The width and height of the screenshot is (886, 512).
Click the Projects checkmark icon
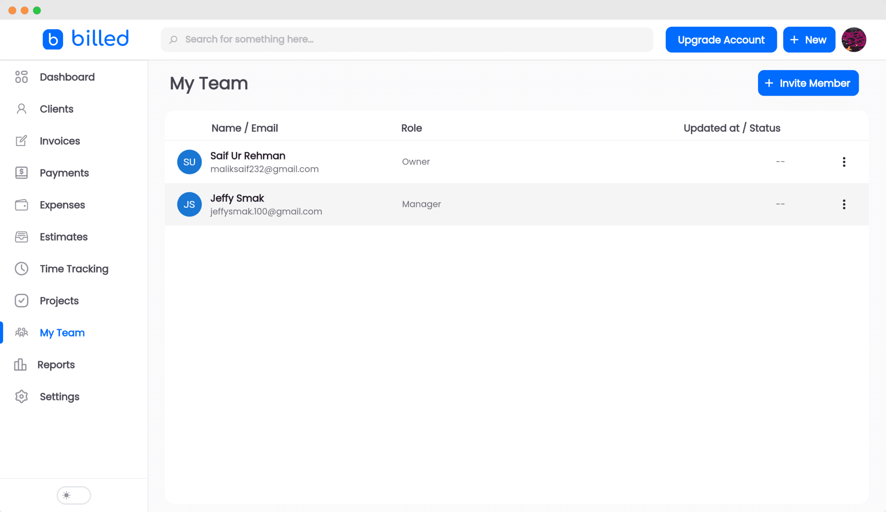(21, 300)
